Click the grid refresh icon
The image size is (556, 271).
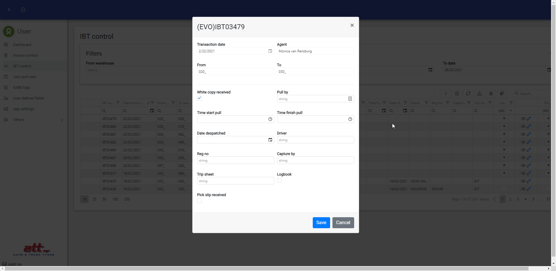(x=468, y=93)
